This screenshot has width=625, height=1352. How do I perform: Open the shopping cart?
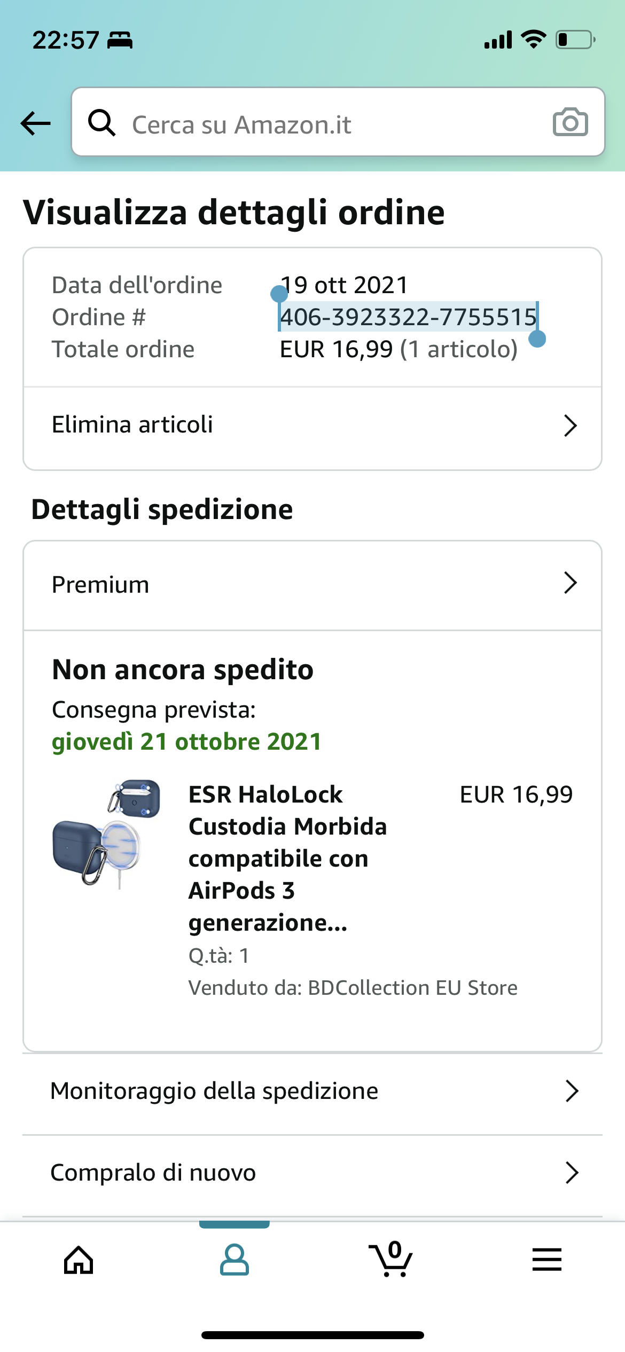click(x=390, y=1260)
